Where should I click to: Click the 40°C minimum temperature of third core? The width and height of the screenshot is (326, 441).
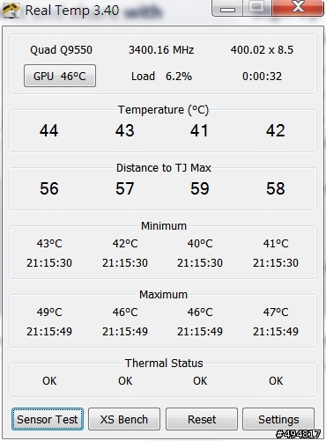coord(200,244)
